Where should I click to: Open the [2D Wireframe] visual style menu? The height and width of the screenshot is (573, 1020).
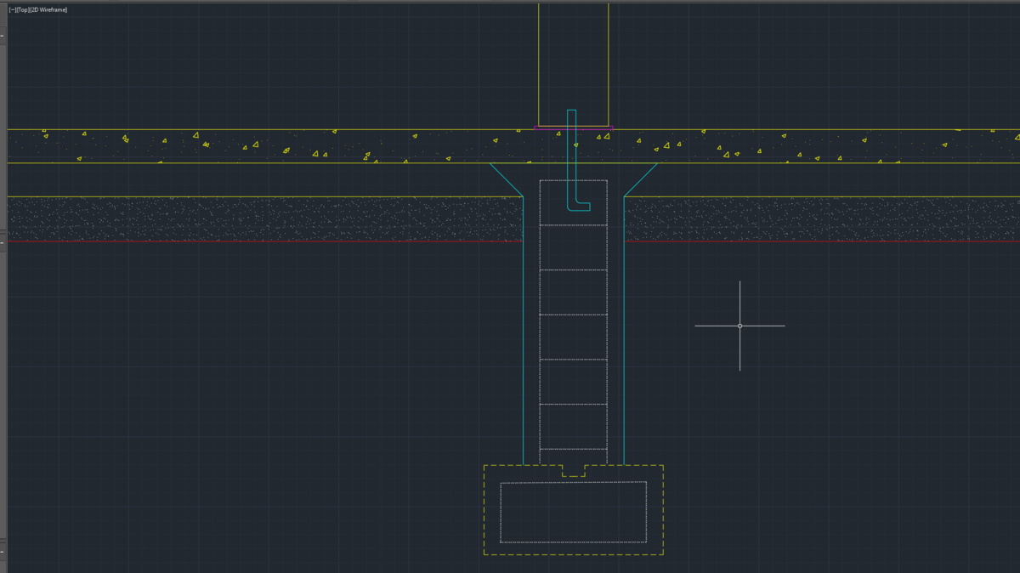click(x=48, y=9)
